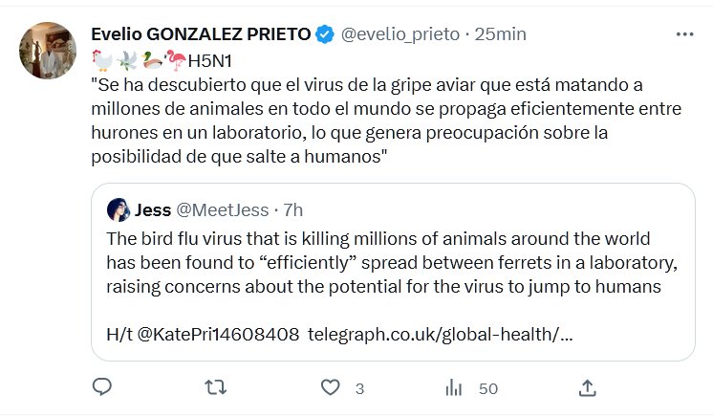Image resolution: width=713 pixels, height=417 pixels.
Task: Click Evelio's verified blue badge
Action: point(325,34)
